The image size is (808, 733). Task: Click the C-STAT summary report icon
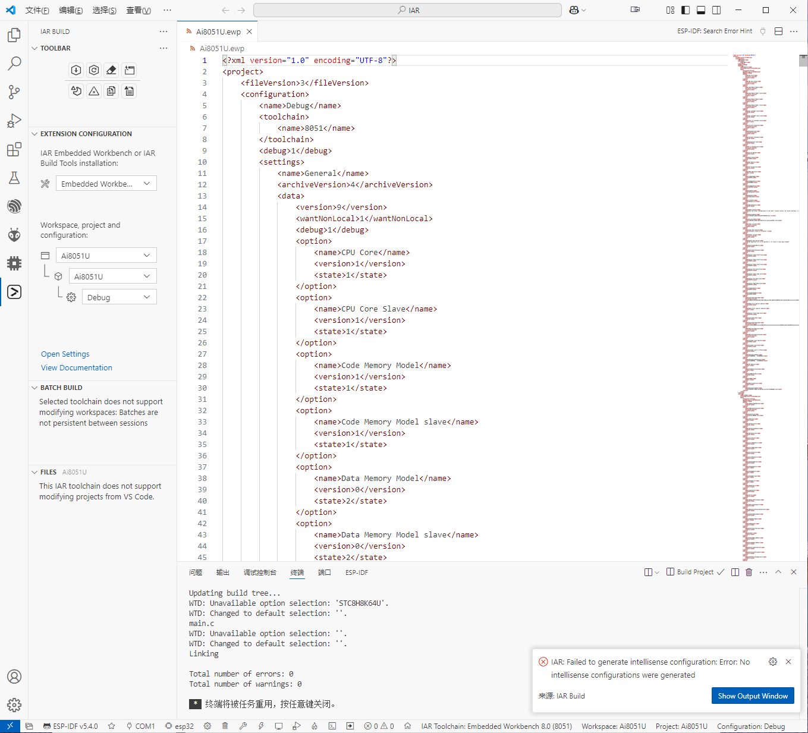129,91
